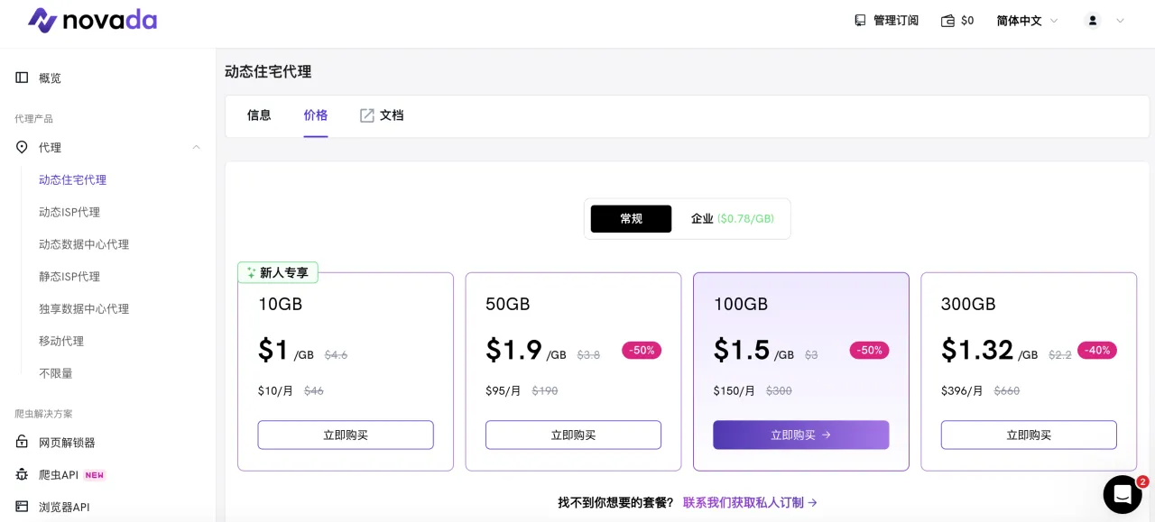Switch pricing to 常规 plan

[631, 219]
